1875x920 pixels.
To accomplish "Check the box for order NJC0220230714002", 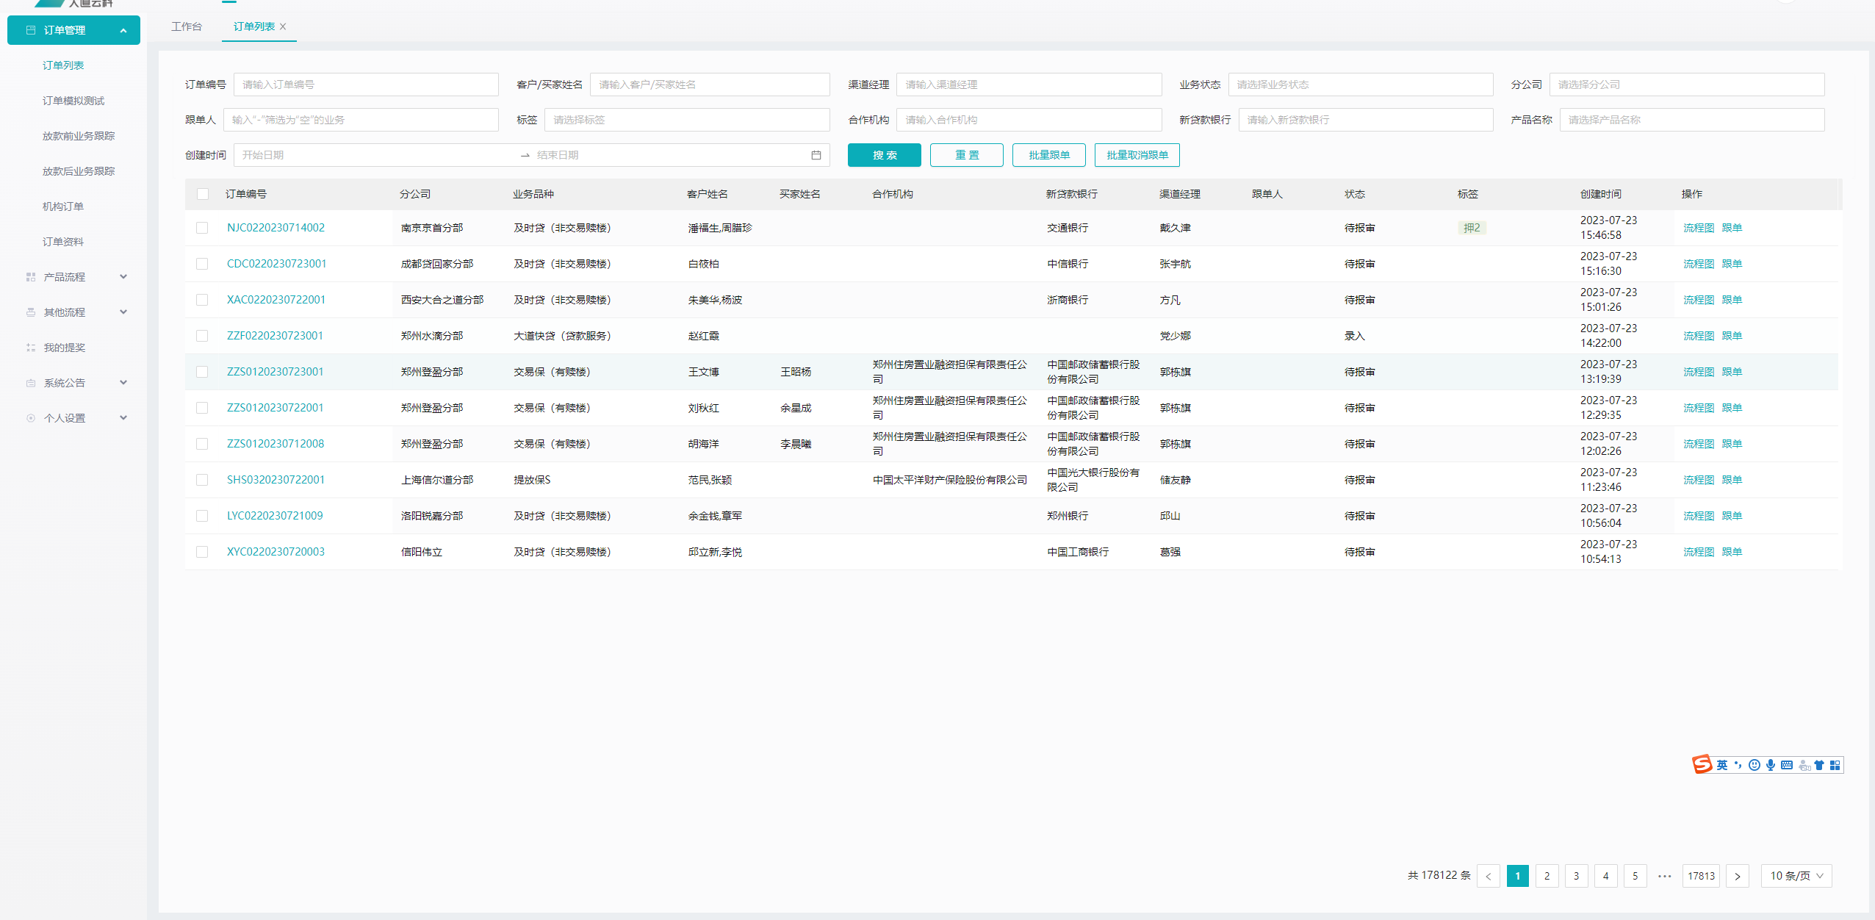I will coord(202,228).
